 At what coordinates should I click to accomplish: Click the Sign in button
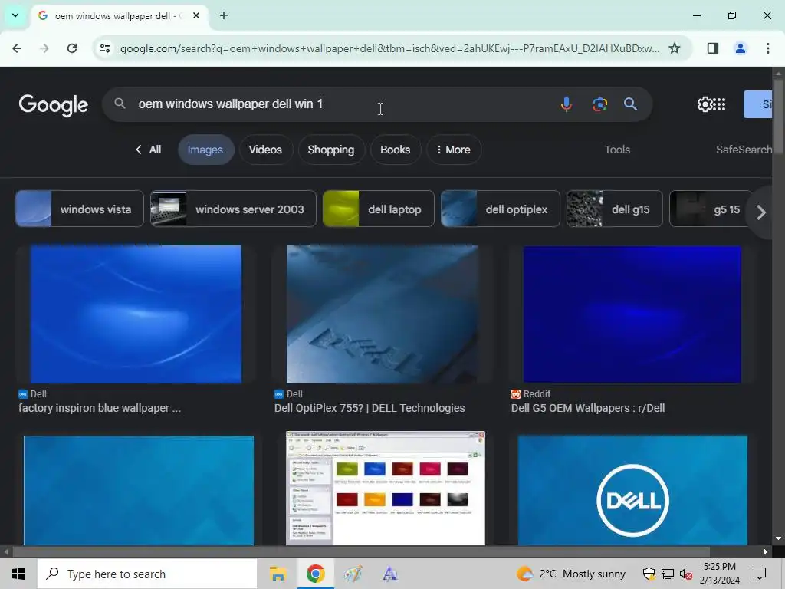tap(758, 104)
